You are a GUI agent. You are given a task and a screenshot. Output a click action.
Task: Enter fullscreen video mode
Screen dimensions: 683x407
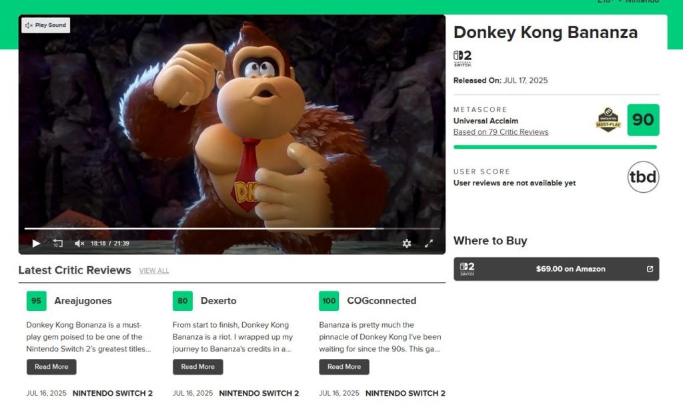pos(429,243)
